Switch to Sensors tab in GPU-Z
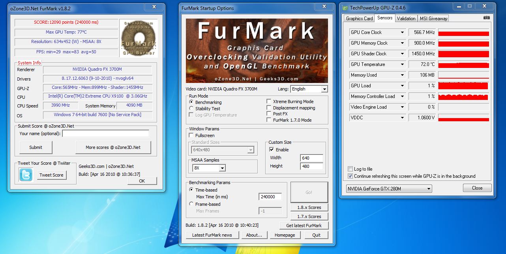The image size is (506, 254). 385,18
